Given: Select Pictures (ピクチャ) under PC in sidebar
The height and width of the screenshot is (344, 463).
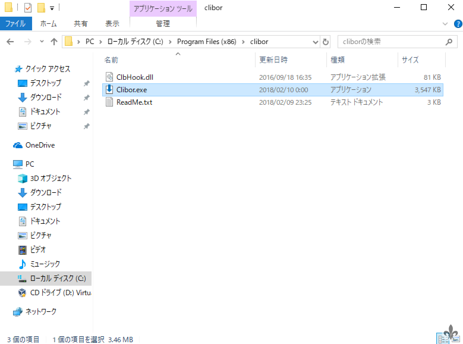Looking at the screenshot, I should coord(41,235).
